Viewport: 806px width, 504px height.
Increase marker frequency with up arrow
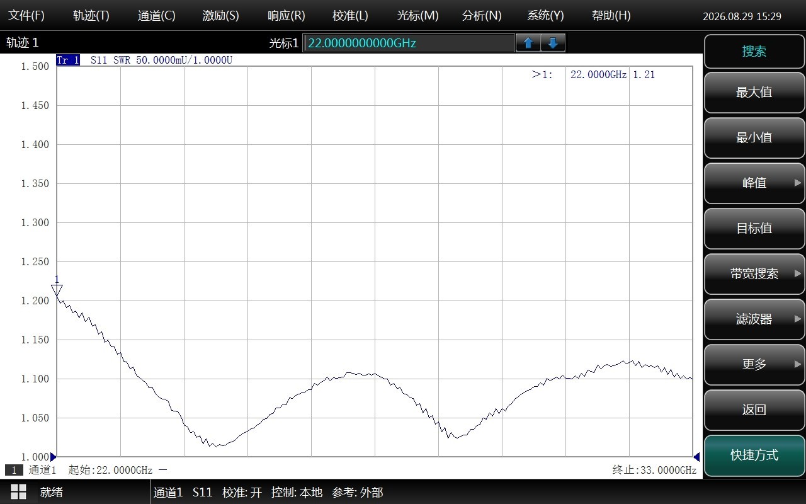coord(528,43)
